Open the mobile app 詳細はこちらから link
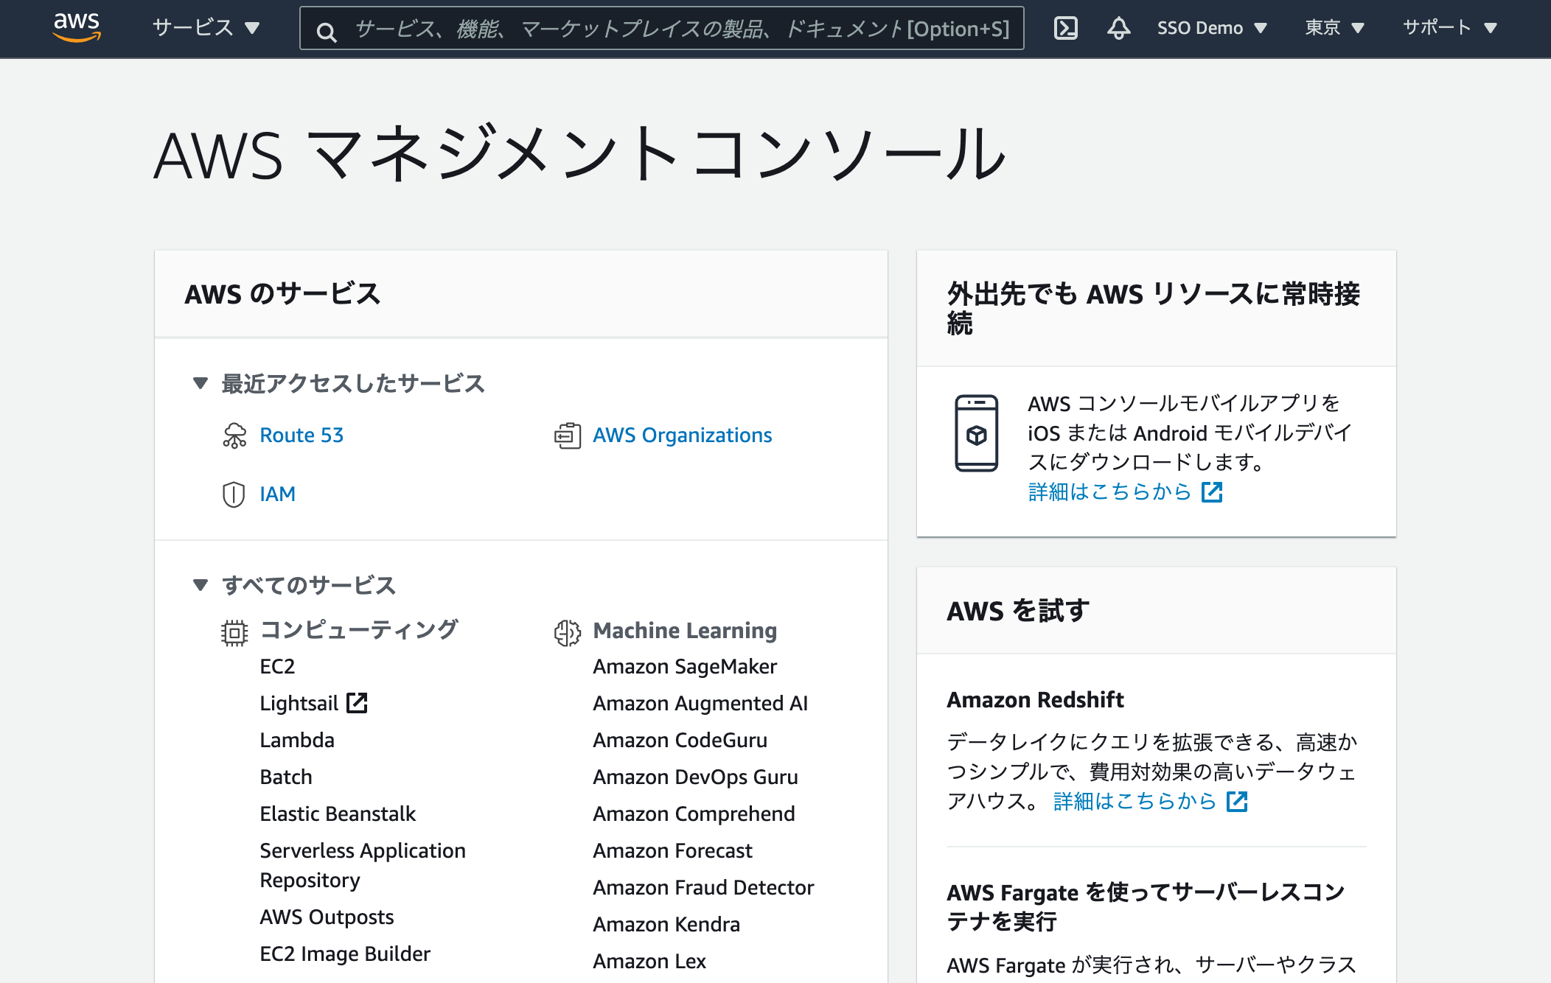The height and width of the screenshot is (983, 1551). click(1109, 492)
